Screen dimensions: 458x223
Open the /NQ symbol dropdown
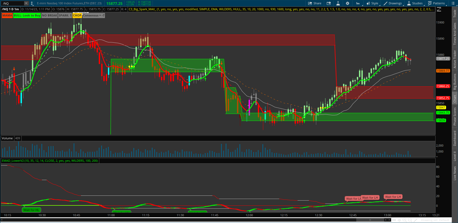26,3
